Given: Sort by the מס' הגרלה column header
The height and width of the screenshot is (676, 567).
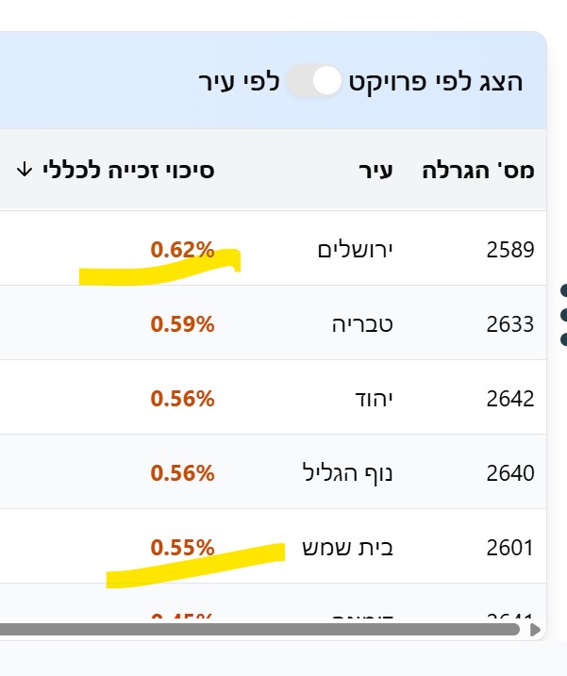Looking at the screenshot, I should 487,171.
